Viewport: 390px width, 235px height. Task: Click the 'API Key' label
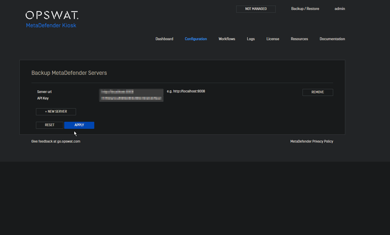43,98
